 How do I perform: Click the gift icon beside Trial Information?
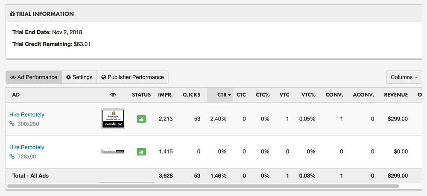(x=12, y=14)
